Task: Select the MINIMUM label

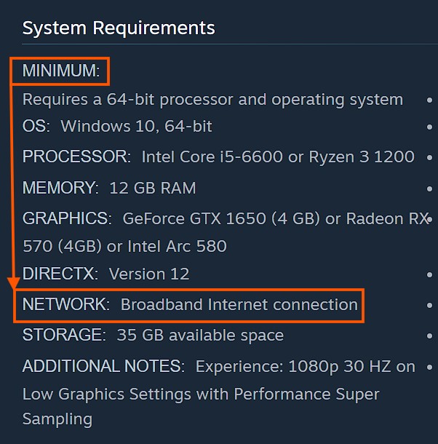Action: [61, 71]
